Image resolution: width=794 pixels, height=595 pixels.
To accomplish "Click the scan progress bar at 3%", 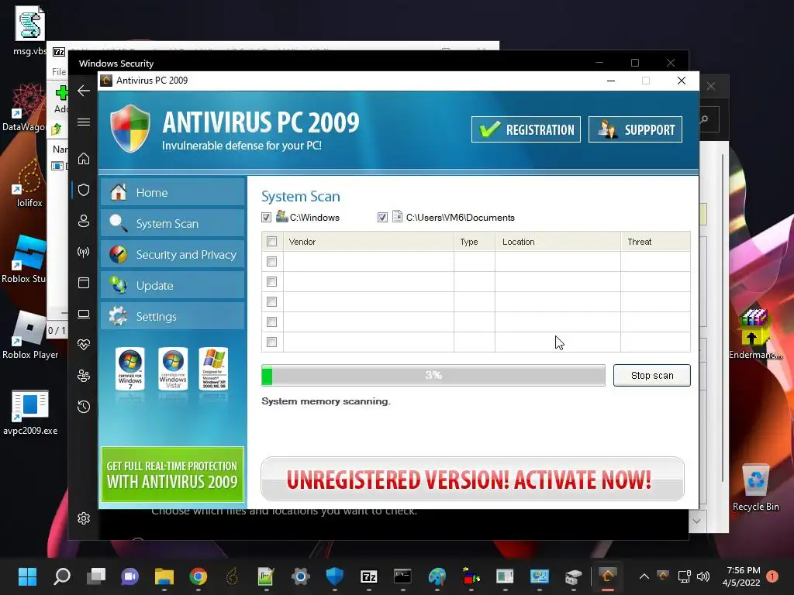I will click(433, 376).
